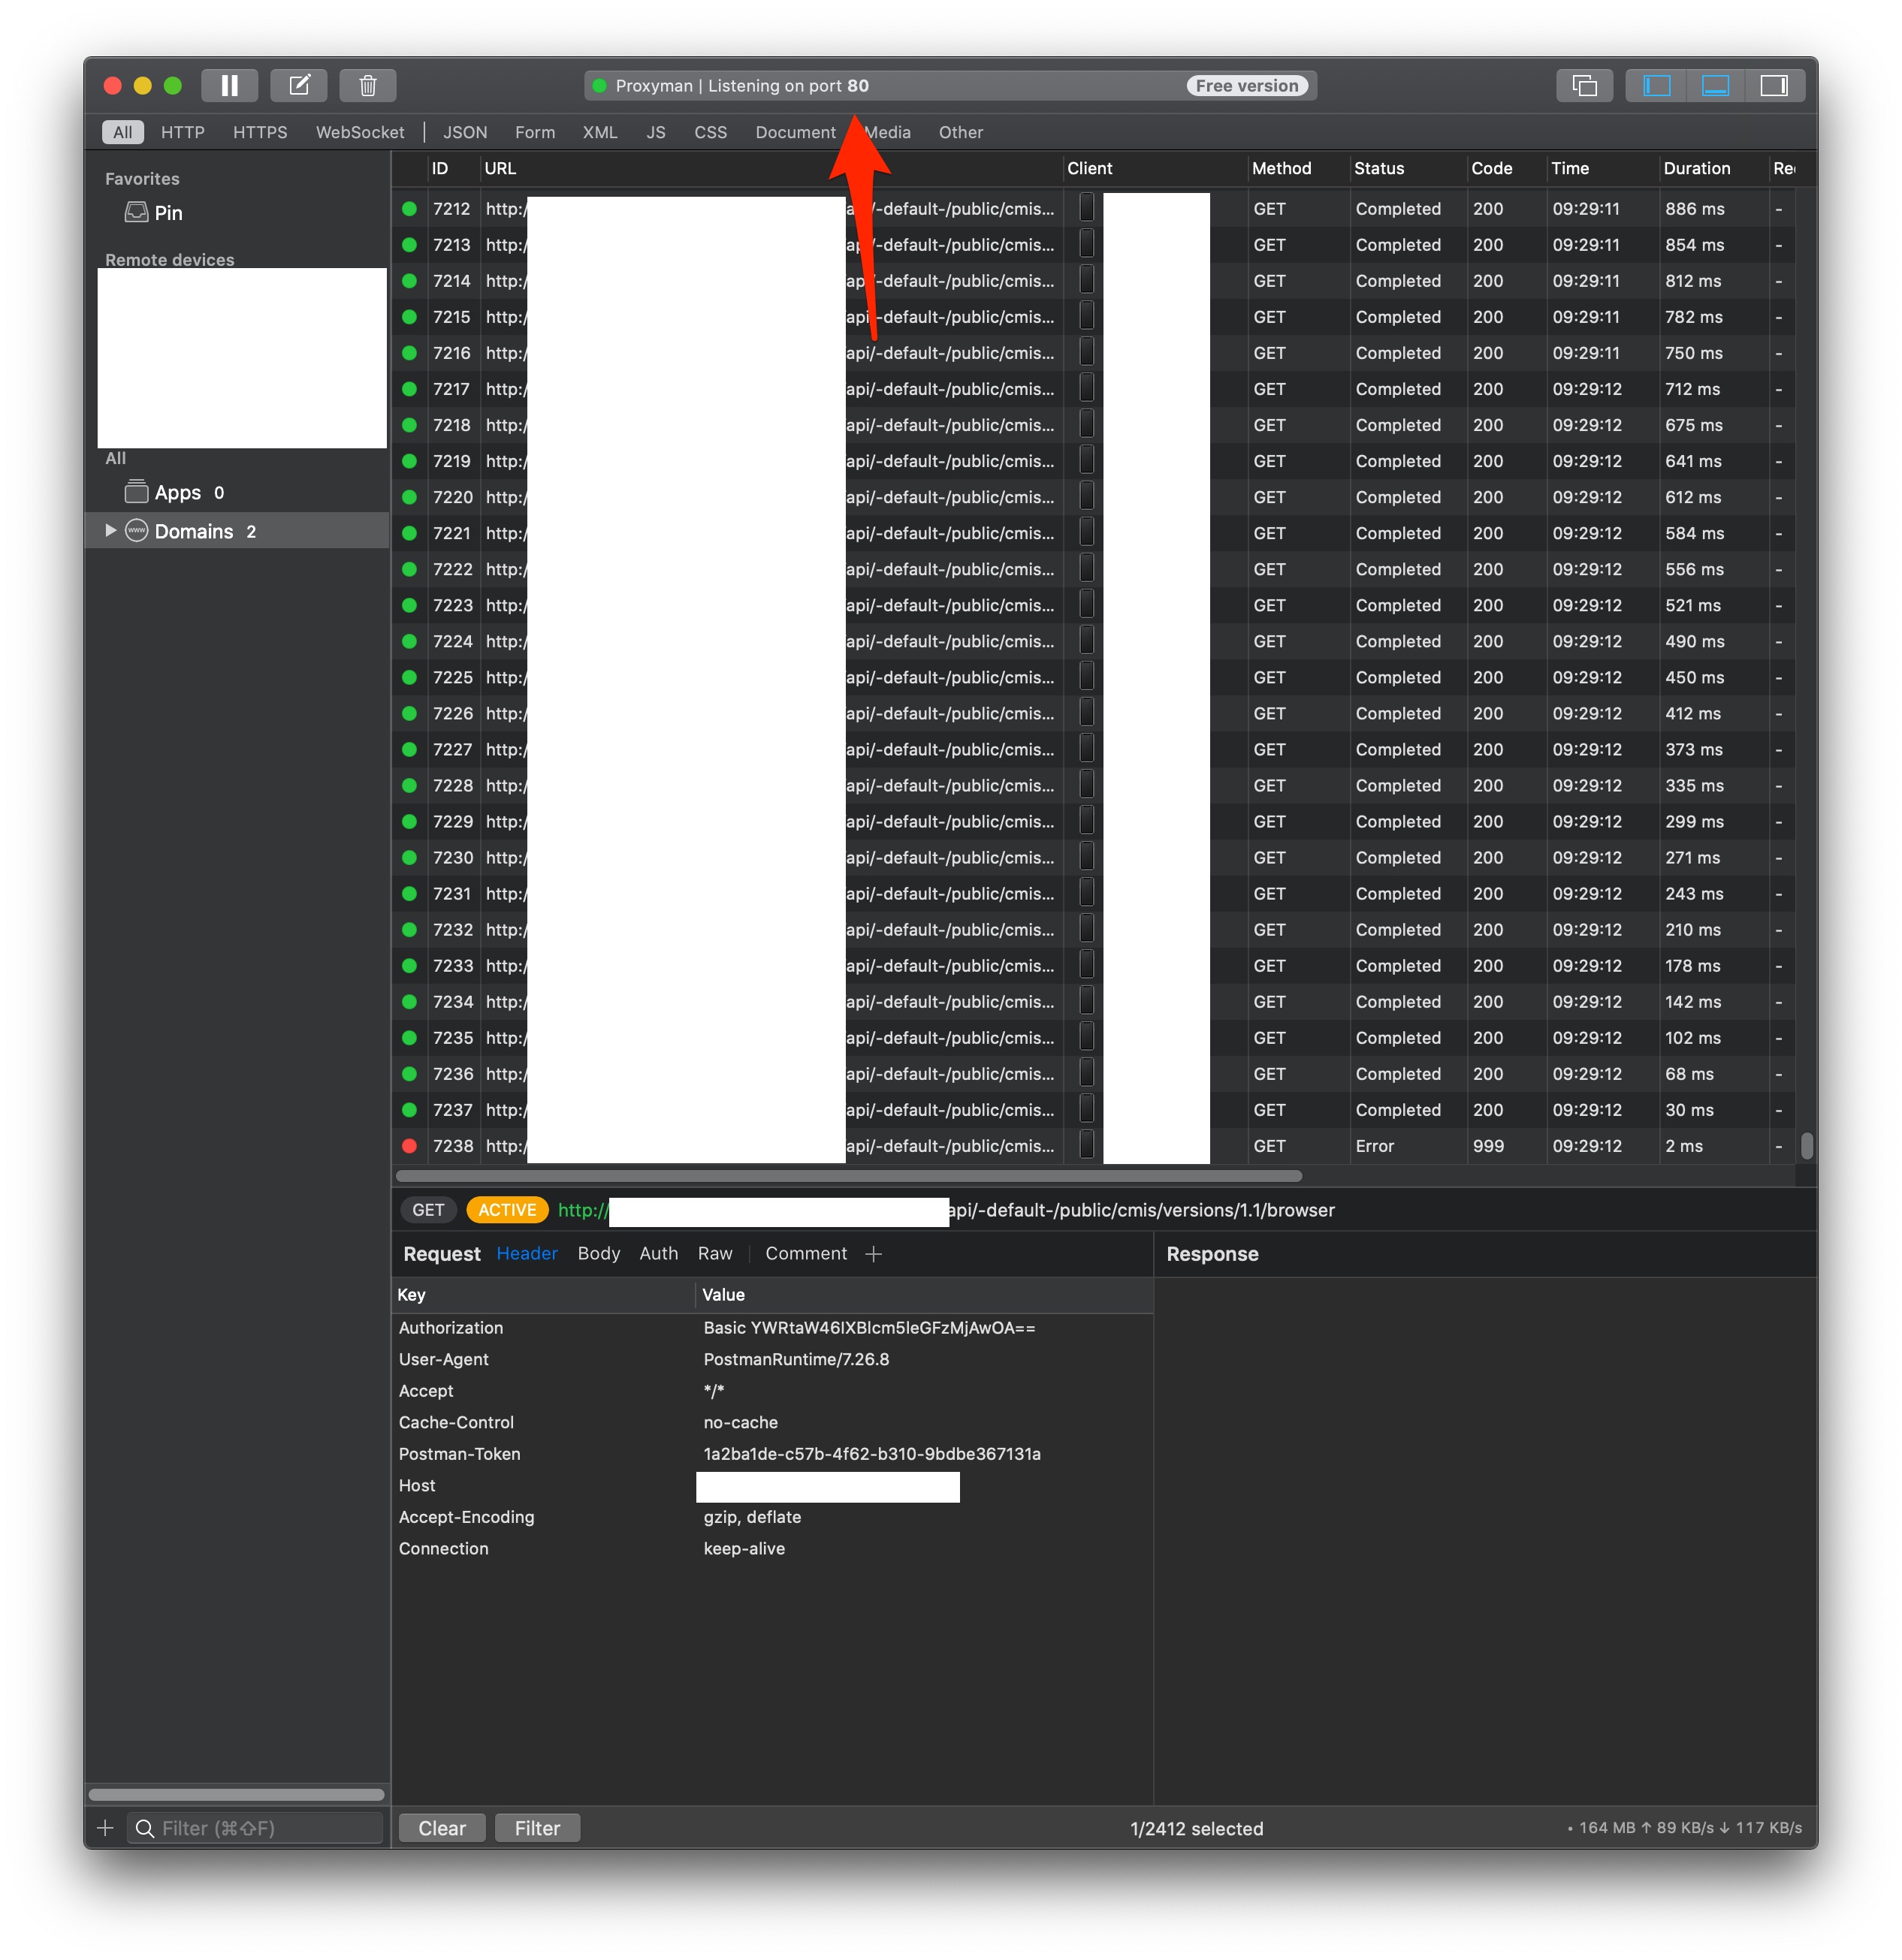The width and height of the screenshot is (1902, 1960).
Task: Toggle the bottom panel layout icon
Action: (1714, 86)
